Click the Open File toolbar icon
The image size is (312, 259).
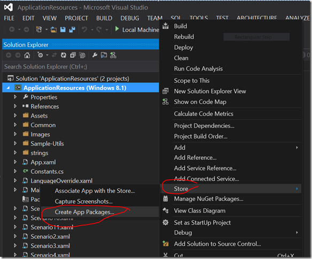(x=53, y=29)
